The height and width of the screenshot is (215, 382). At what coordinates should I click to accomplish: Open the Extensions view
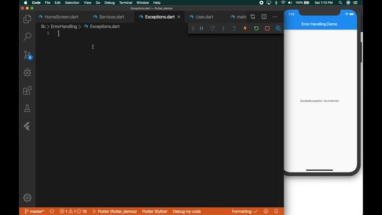point(27,90)
